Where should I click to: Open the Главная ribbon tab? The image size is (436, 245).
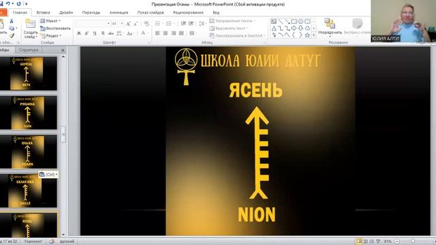[x=20, y=12]
